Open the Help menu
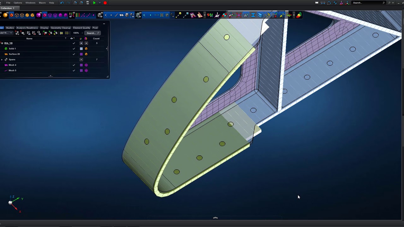 click(x=51, y=3)
